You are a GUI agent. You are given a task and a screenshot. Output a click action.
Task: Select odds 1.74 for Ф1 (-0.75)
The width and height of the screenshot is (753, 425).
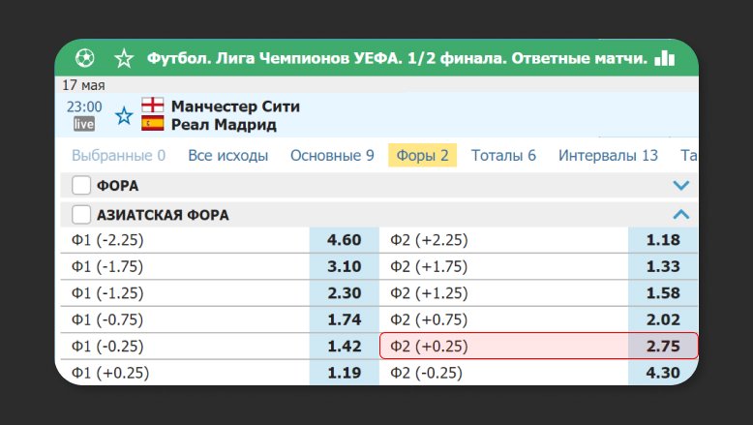pos(345,319)
